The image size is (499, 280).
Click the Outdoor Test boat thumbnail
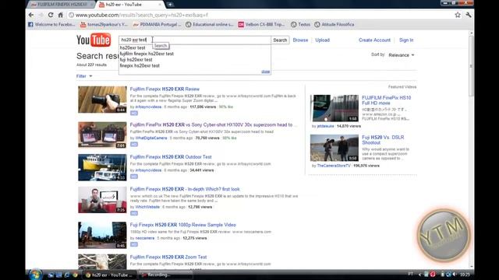click(102, 167)
